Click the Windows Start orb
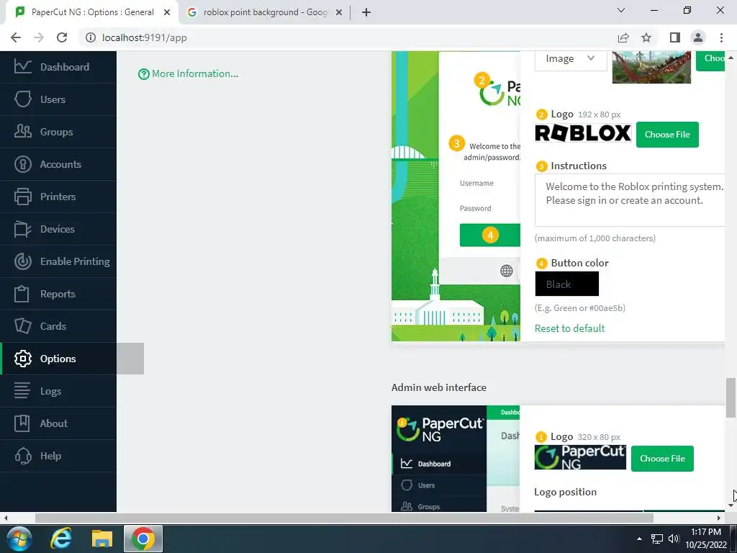This screenshot has width=737, height=553. coord(19,539)
